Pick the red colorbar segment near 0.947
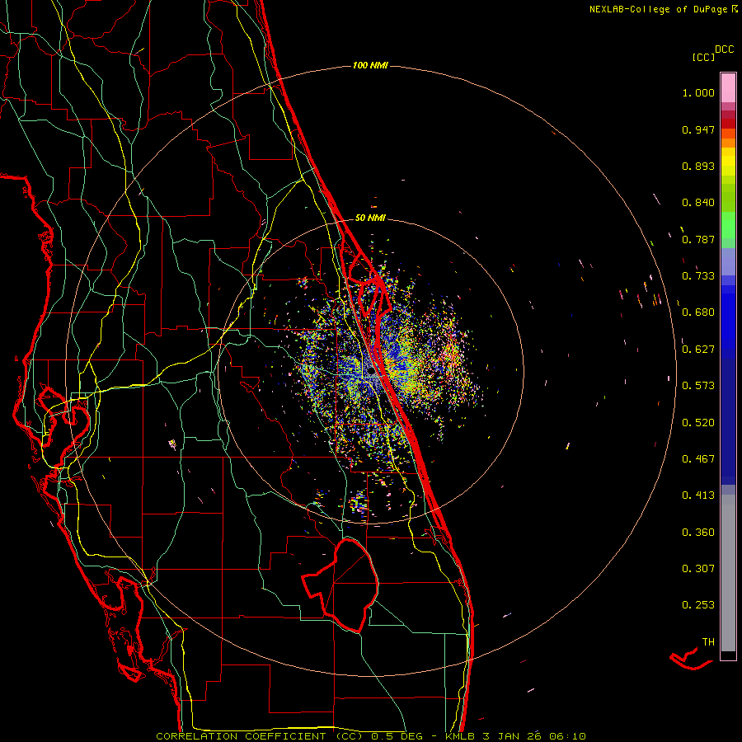This screenshot has width=742, height=742. (728, 123)
